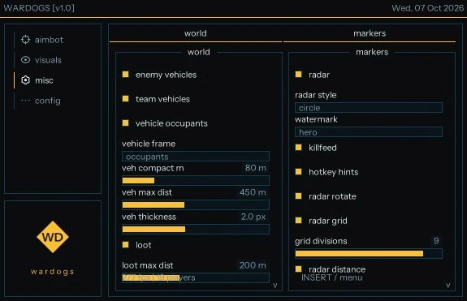Viewport: 467px width, 301px height.
Task: Uncheck the radar rotate option
Action: click(x=298, y=196)
